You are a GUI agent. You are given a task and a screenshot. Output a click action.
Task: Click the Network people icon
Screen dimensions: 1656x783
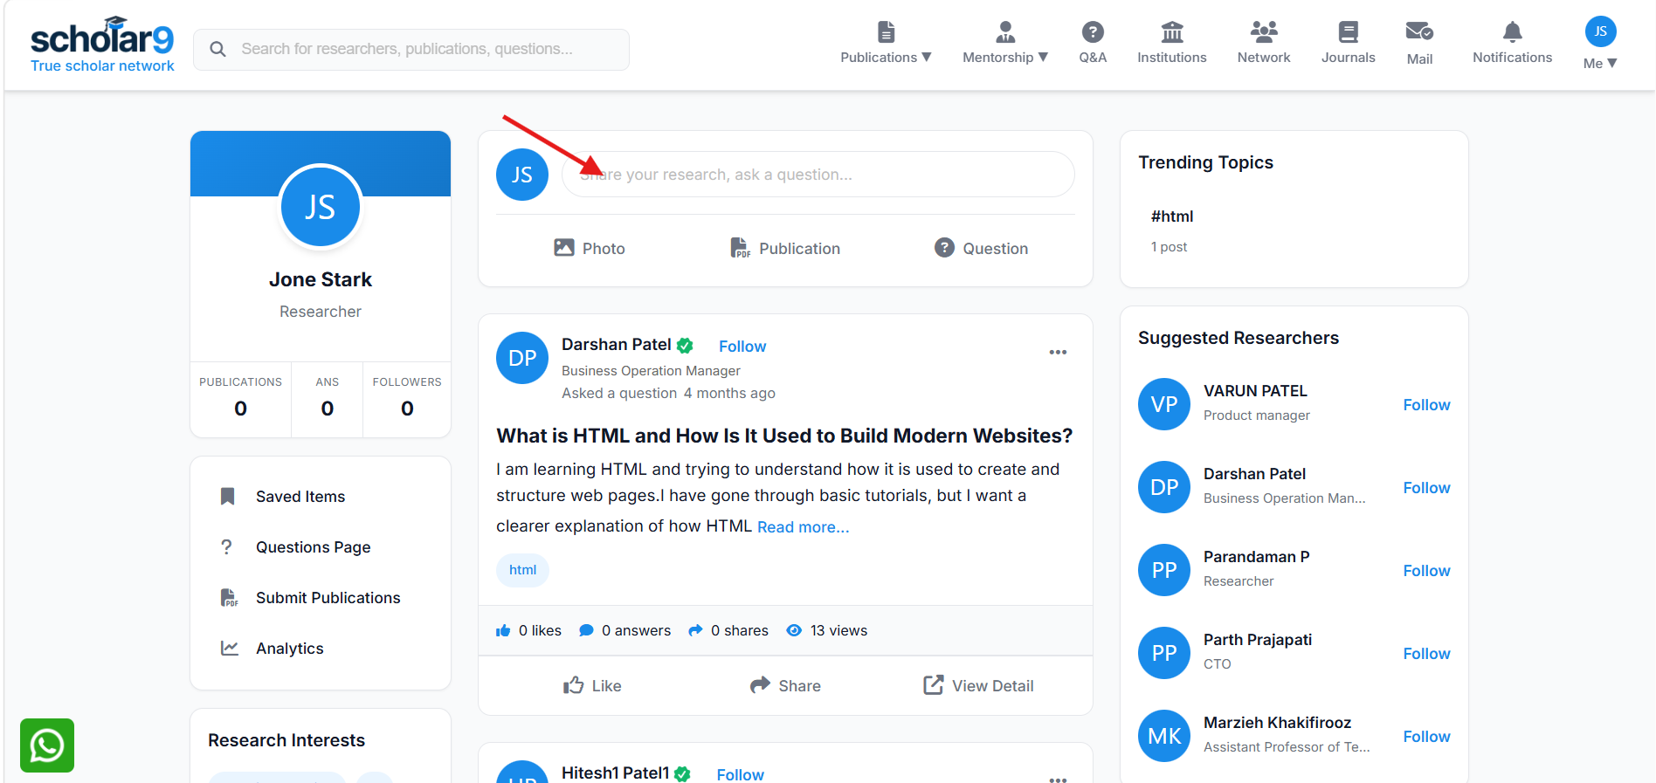pos(1263,32)
